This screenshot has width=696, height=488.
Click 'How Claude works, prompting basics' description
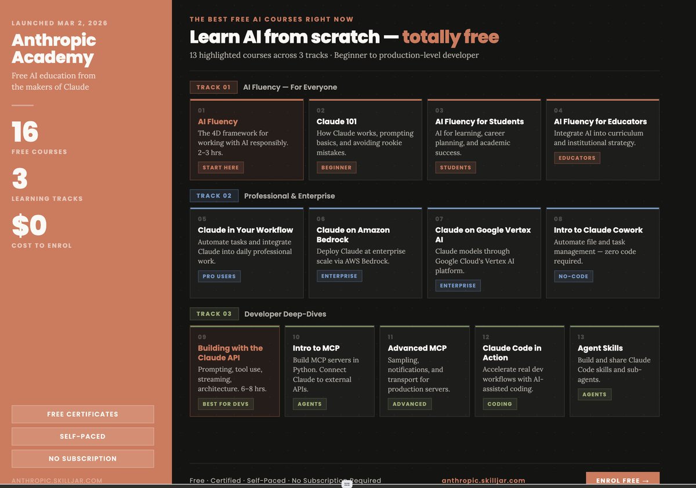[x=365, y=143]
